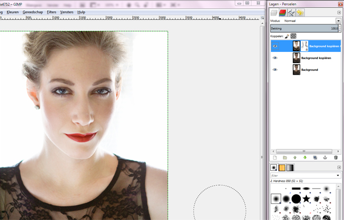344x220 pixels.
Task: Click the Background layer thumbnail
Action: (x=296, y=70)
